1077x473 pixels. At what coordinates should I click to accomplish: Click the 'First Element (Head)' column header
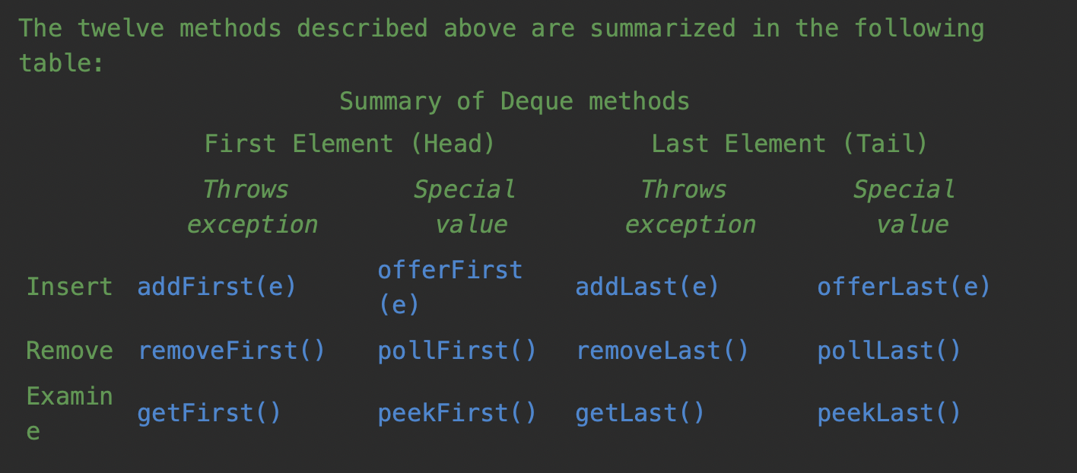350,144
